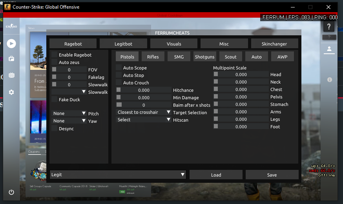Screen dimensions: 343x204
Task: Expand the Legit config dropdown
Action: pyautogui.click(x=118, y=175)
